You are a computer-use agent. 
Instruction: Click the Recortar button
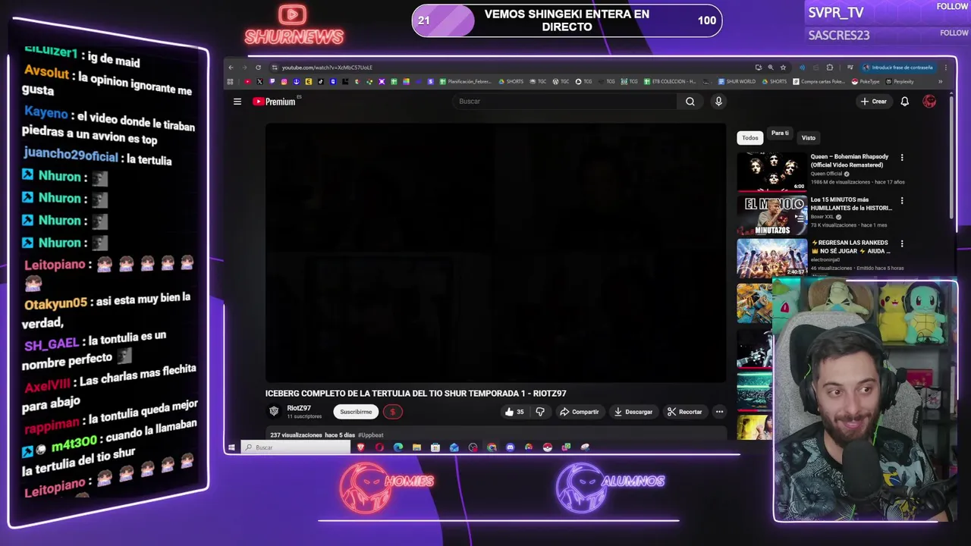click(684, 412)
